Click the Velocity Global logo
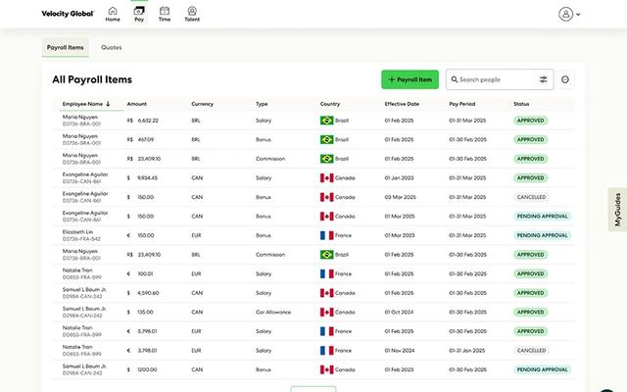 coord(68,14)
